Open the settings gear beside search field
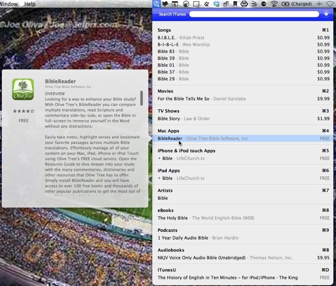 326,14
